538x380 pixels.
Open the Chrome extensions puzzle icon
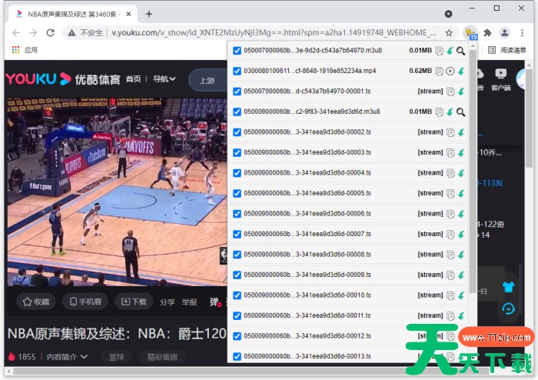point(487,32)
